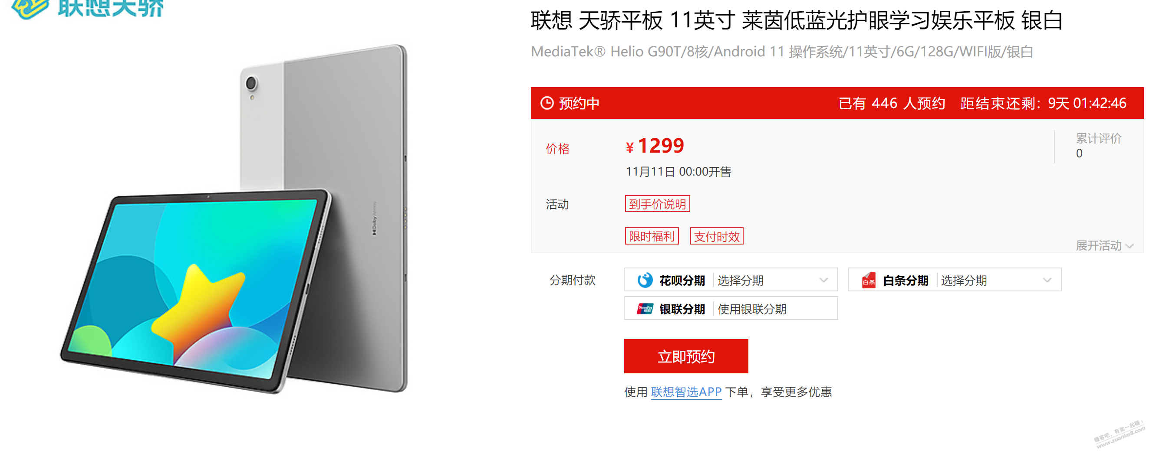Click the UnionPay card logo icon
This screenshot has height=457, width=1156.
(x=645, y=309)
